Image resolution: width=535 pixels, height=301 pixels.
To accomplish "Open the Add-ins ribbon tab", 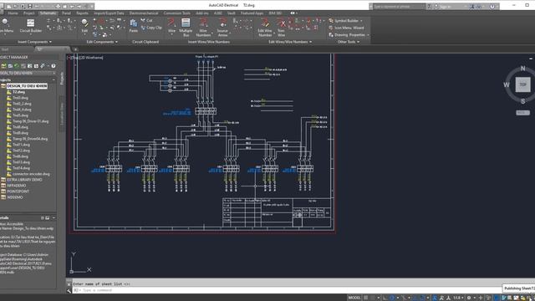I will click(x=202, y=13).
